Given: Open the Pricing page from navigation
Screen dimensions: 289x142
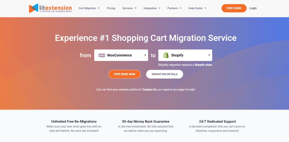Looking at the screenshot, I should point(111,8).
